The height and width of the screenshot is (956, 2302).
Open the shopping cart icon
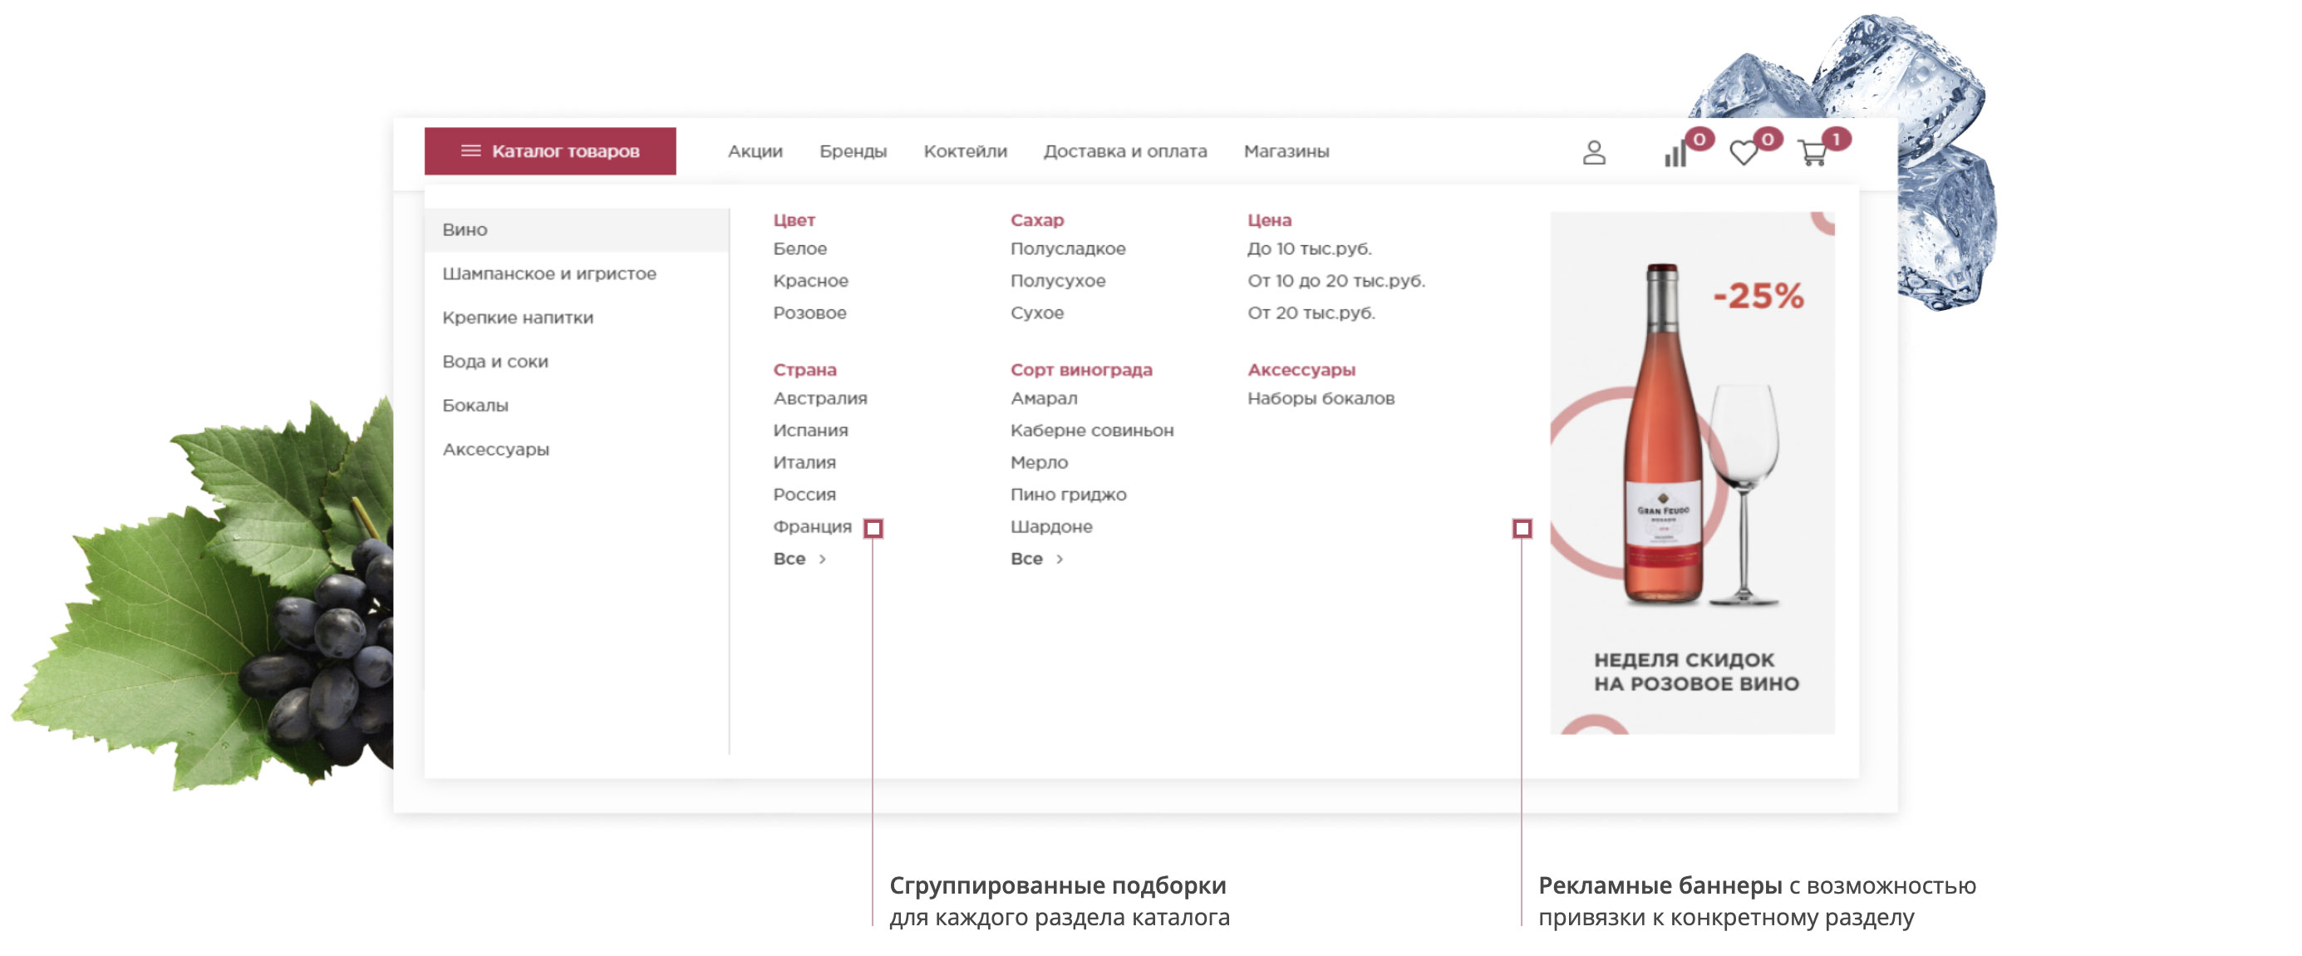[1812, 154]
